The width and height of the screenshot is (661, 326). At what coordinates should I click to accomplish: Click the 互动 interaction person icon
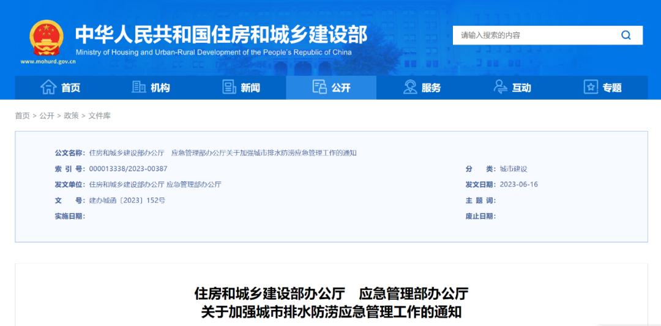[x=500, y=87]
